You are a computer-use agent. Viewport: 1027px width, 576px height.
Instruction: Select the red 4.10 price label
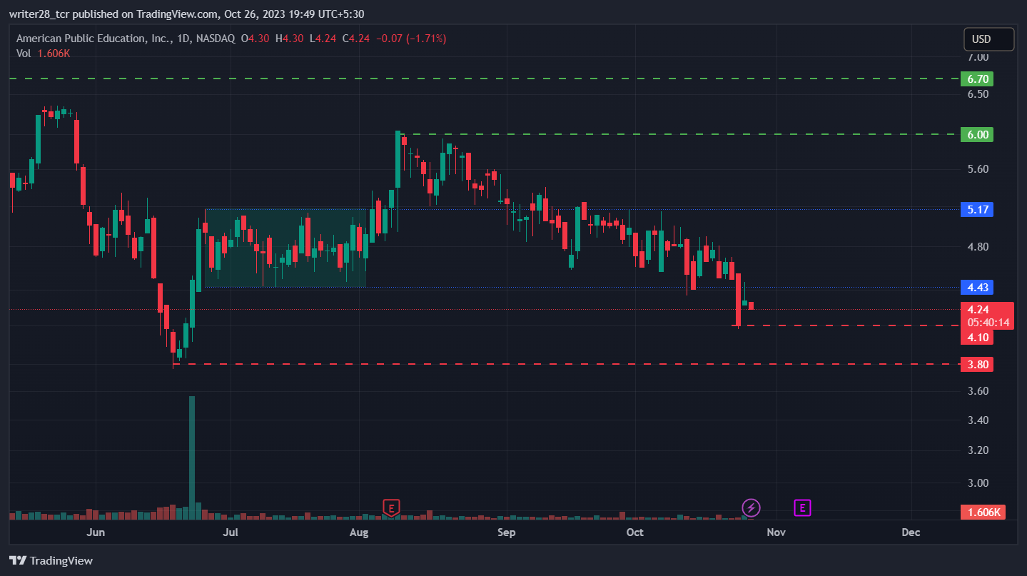(x=977, y=337)
